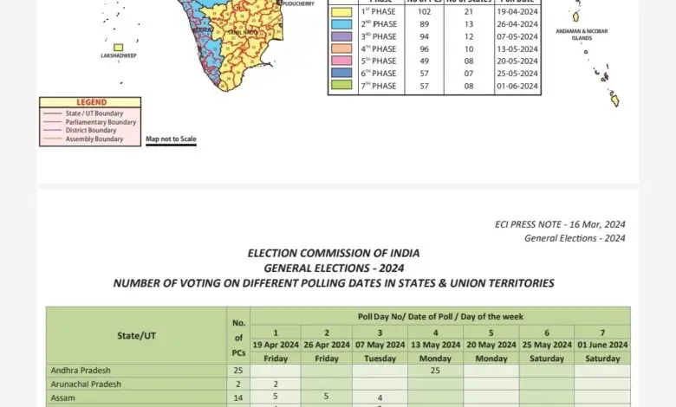The width and height of the screenshot is (676, 407).
Task: Select 'District Boundary' legend entry
Action: [90, 130]
